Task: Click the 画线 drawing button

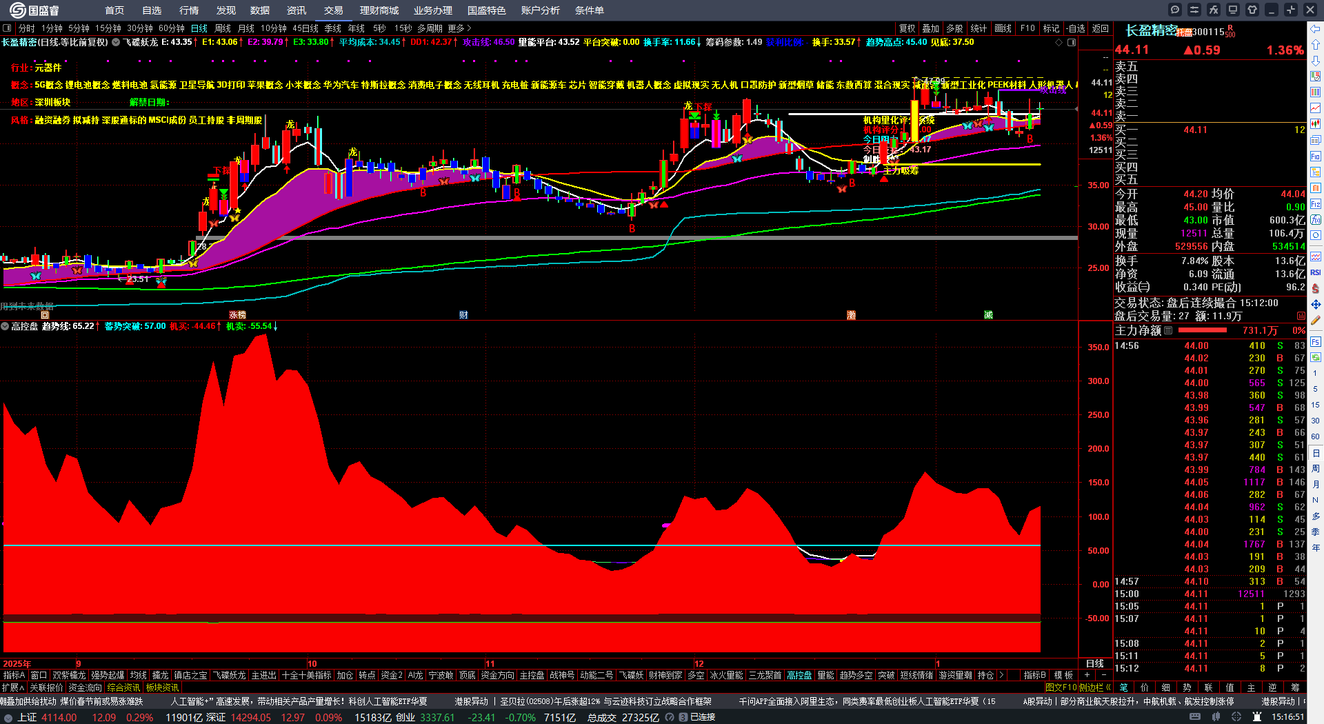Action: tap(1003, 28)
